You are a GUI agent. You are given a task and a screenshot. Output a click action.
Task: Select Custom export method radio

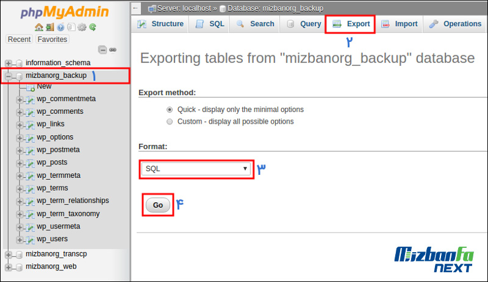(x=170, y=122)
